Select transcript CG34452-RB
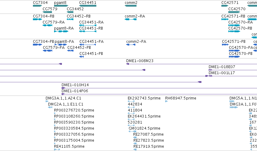 (x=79, y=16)
